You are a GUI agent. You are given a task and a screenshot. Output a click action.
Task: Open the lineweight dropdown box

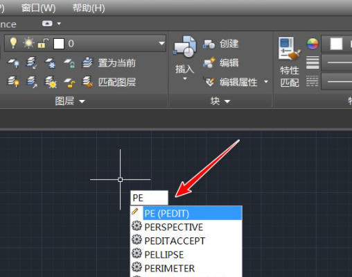pyautogui.click(x=337, y=62)
